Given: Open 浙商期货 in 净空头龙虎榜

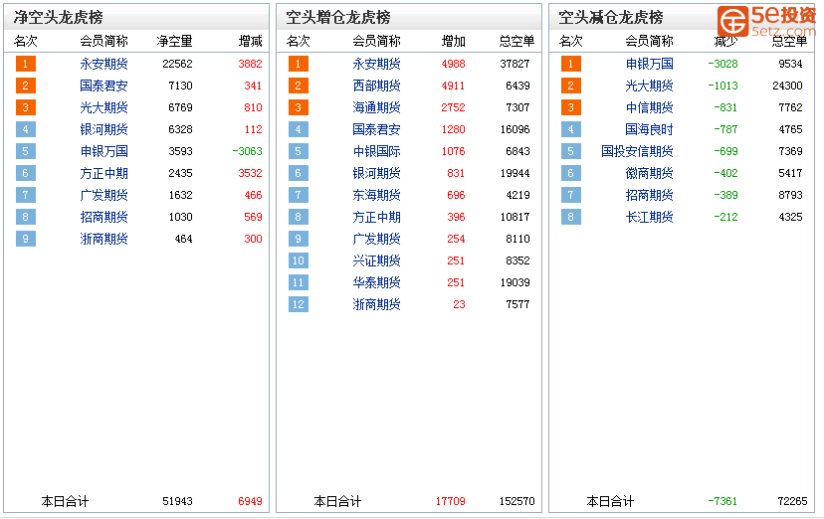Looking at the screenshot, I should [x=103, y=239].
